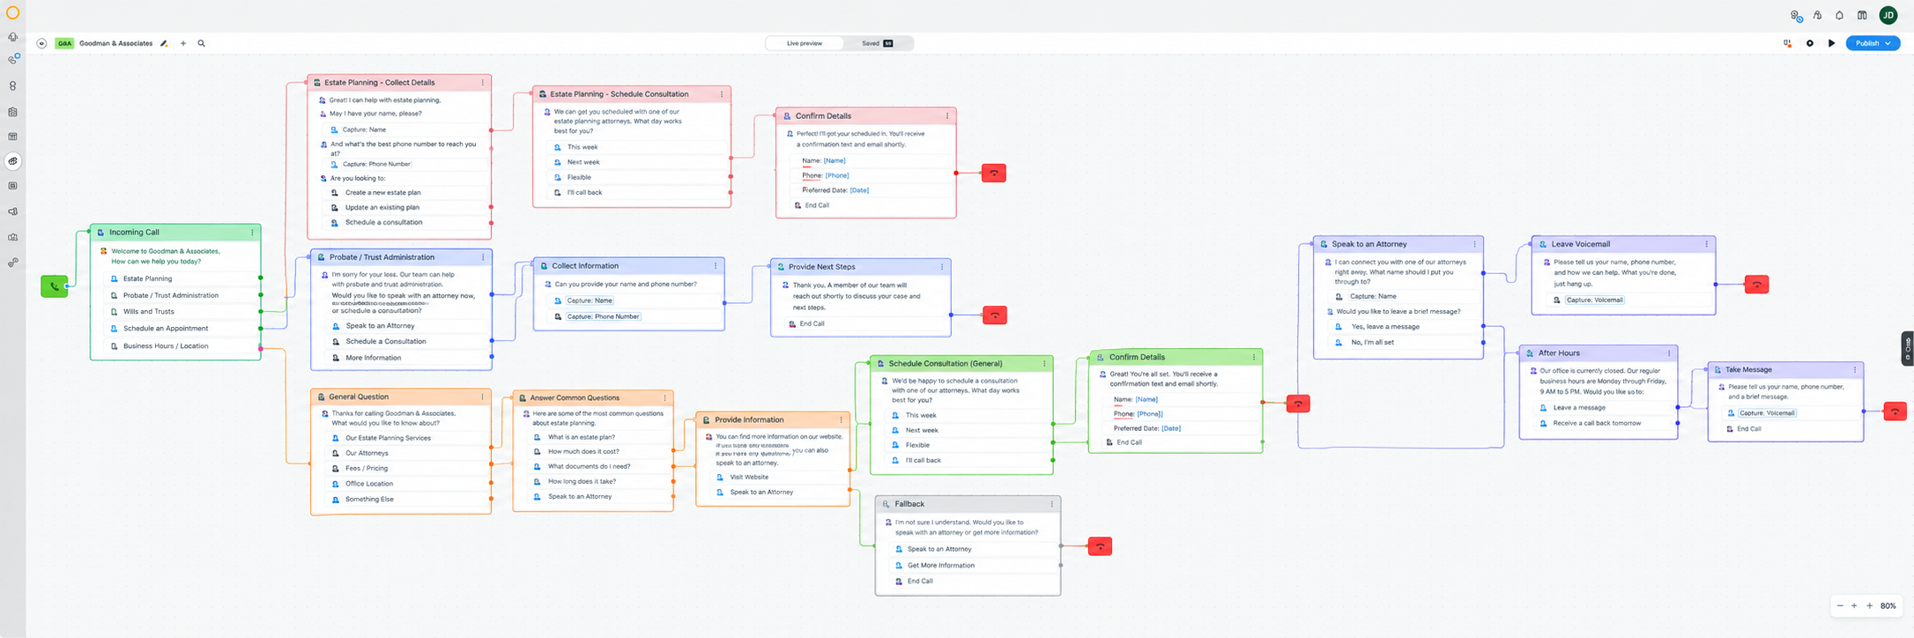Click the red hang-up node connected to Fallback
This screenshot has height=638, width=1914.
click(1100, 546)
